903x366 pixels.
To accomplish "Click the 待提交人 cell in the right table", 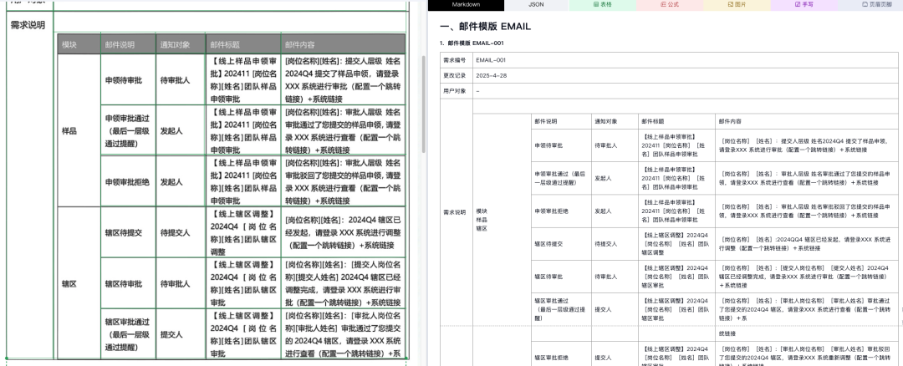I will click(615, 244).
